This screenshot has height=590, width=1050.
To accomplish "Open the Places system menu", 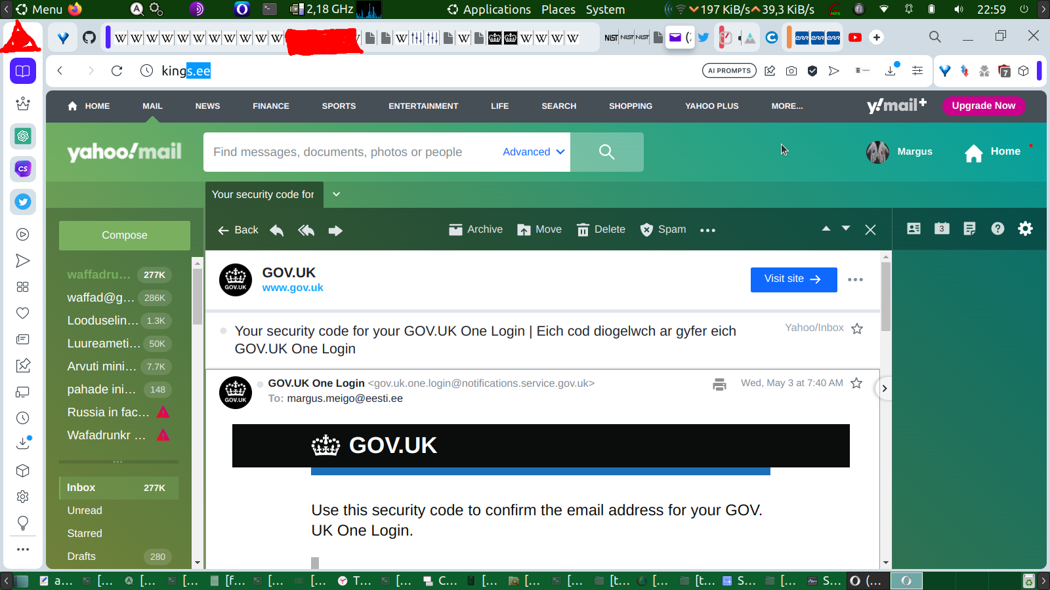I will point(558,10).
